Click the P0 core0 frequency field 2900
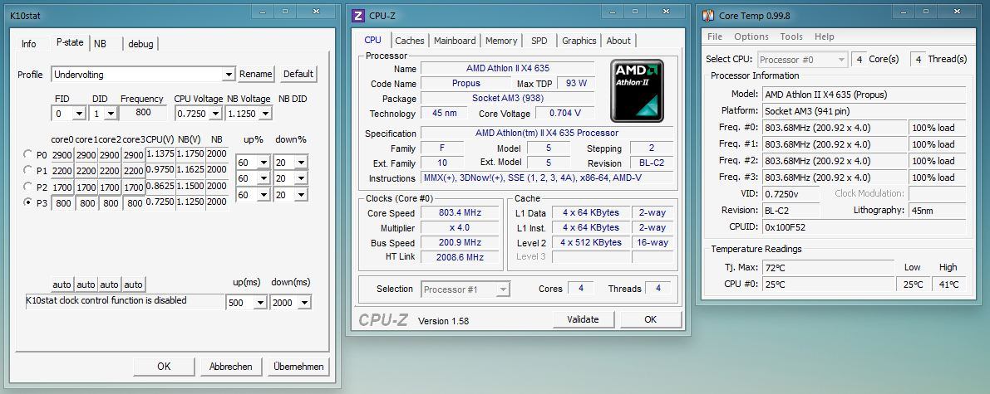This screenshot has height=394, width=990. click(62, 154)
